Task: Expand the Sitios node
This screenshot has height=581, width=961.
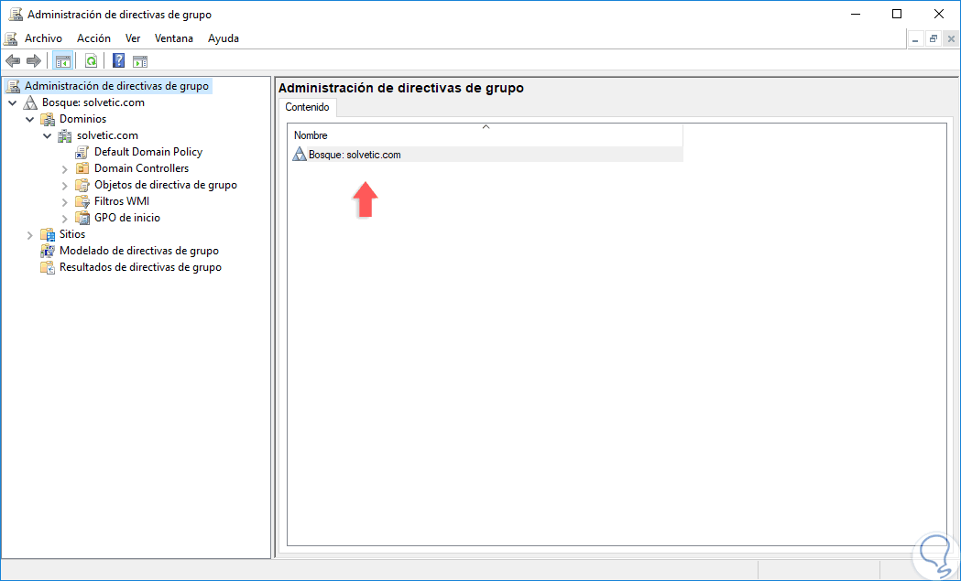Action: (30, 235)
